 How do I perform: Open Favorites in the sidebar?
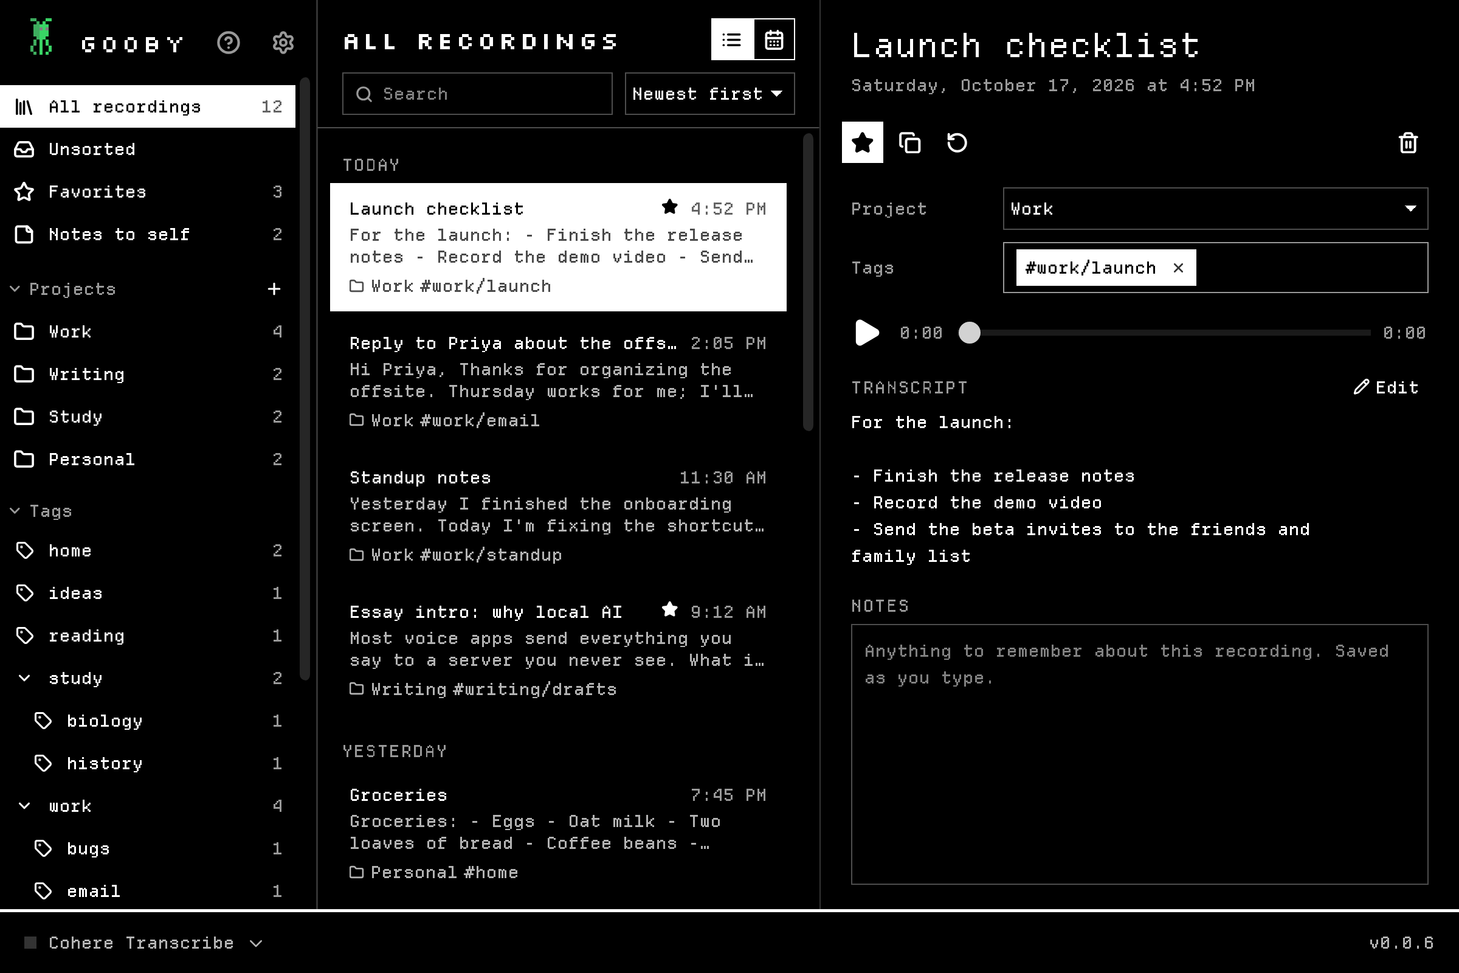(x=148, y=192)
